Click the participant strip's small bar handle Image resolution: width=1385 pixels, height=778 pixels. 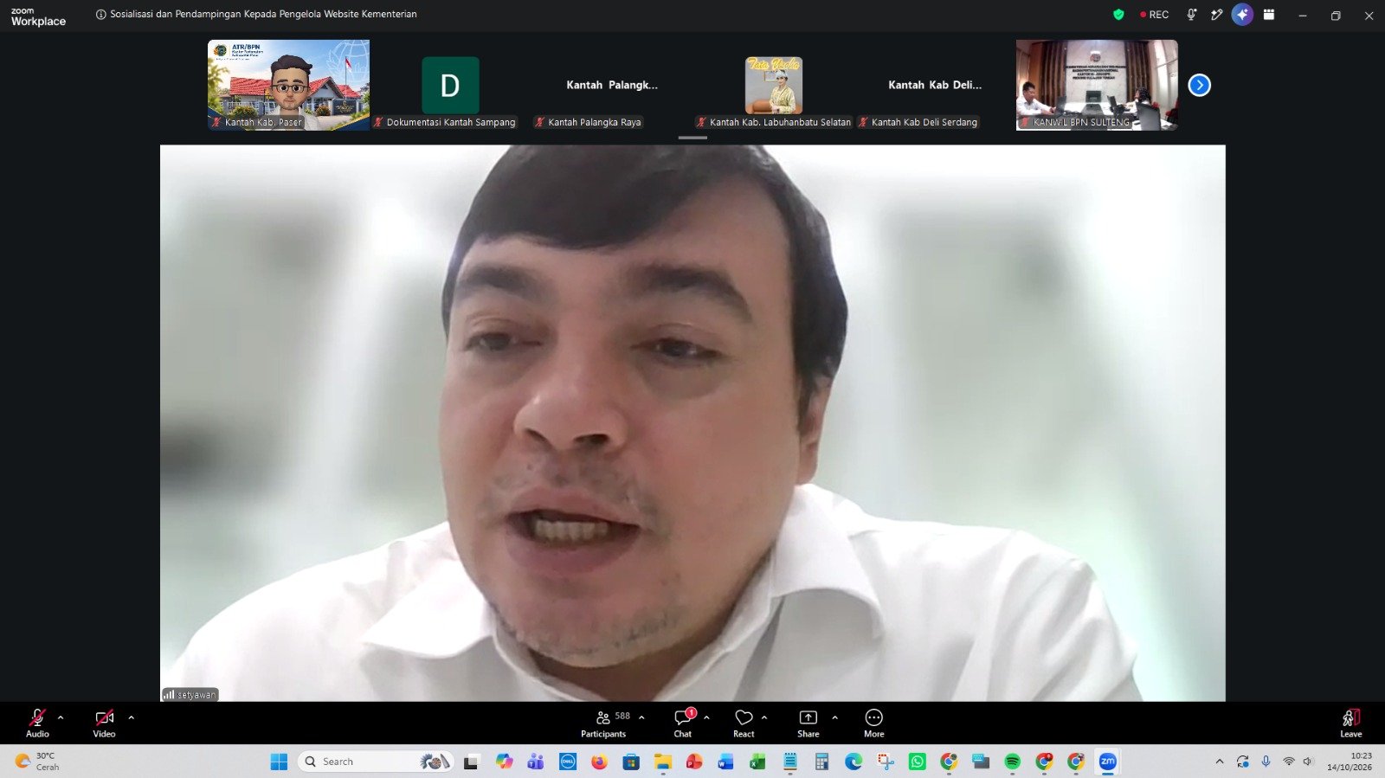pyautogui.click(x=692, y=138)
